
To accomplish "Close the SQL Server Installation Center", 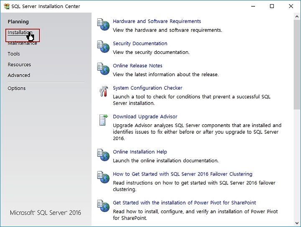I will pos(291,6).
